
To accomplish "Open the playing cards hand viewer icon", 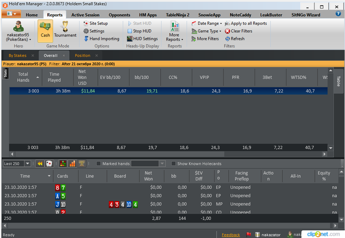I will coord(49,164).
